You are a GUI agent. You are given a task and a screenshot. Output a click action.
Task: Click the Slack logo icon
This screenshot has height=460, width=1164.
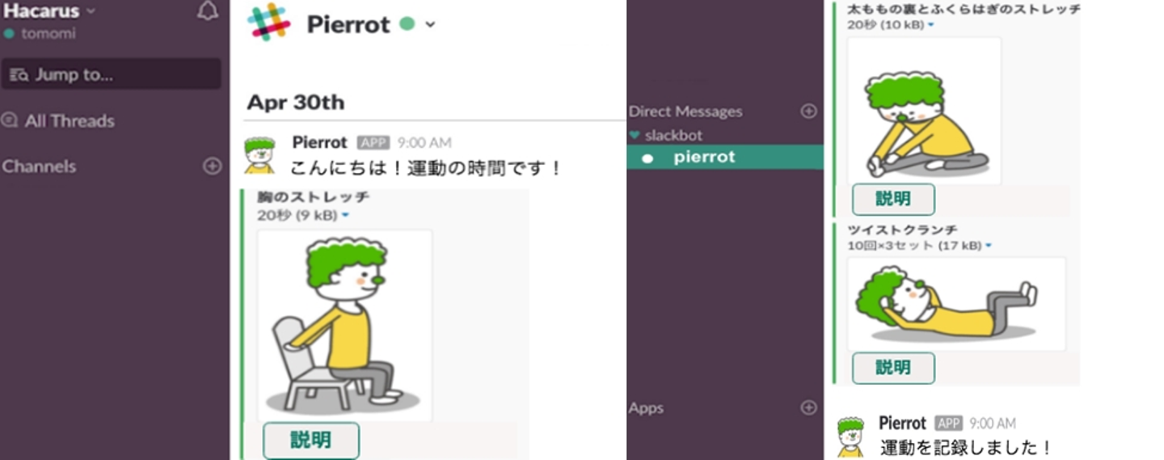point(269,22)
